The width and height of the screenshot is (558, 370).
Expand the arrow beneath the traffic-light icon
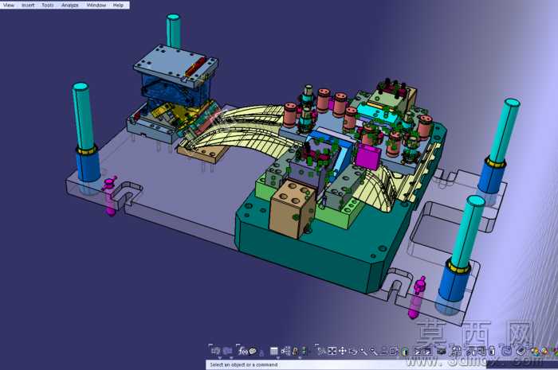click(x=300, y=357)
